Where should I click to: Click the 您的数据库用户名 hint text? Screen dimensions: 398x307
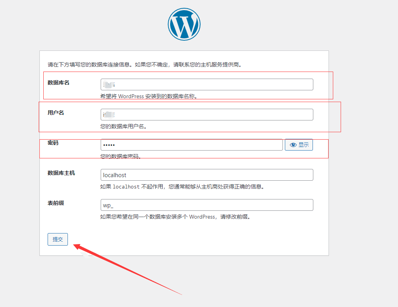point(123,126)
